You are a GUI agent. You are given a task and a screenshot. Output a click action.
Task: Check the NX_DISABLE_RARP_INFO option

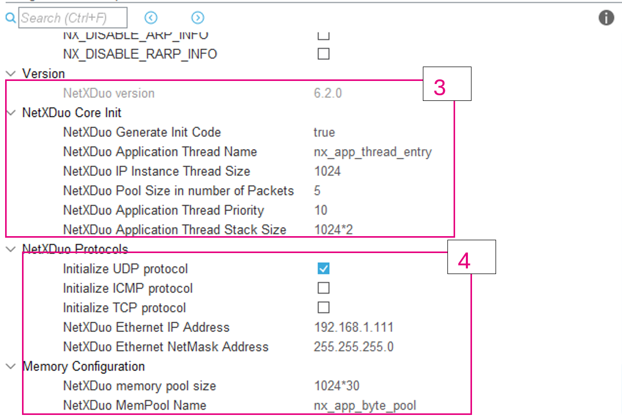point(323,53)
